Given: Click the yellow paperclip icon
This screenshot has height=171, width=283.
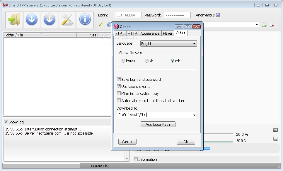Looking at the screenshot, I should (x=101, y=24).
